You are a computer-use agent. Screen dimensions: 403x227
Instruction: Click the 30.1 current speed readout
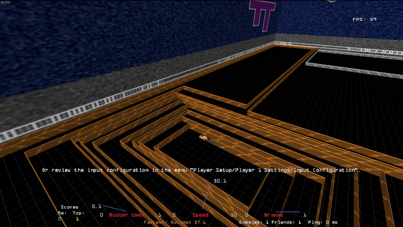(x=220, y=181)
